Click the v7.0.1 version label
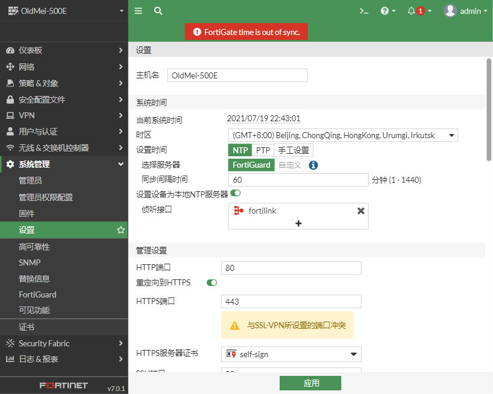This screenshot has height=394, width=493. point(116,389)
